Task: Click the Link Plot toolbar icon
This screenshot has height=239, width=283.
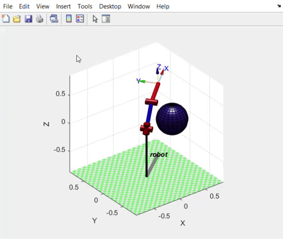Action: 54,19
